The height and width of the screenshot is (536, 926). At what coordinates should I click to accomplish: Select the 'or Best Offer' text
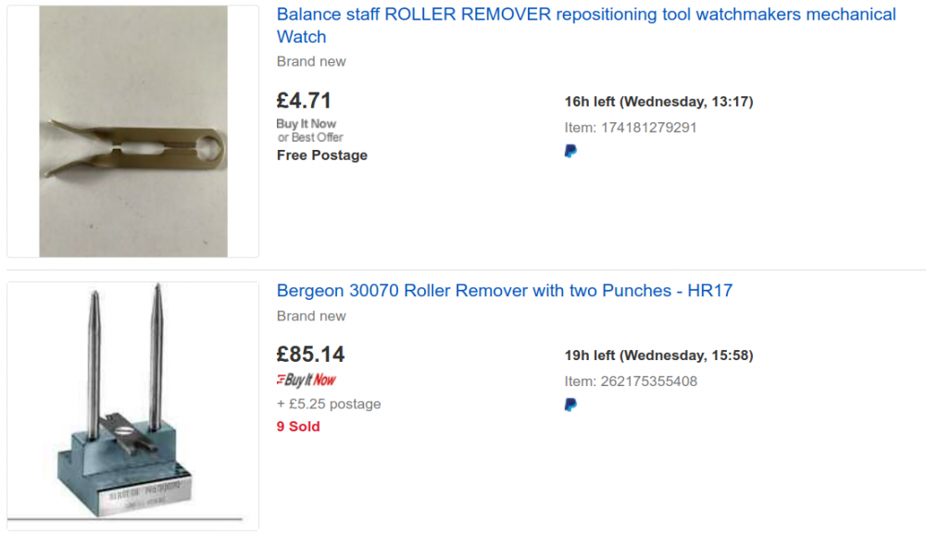[310, 138]
